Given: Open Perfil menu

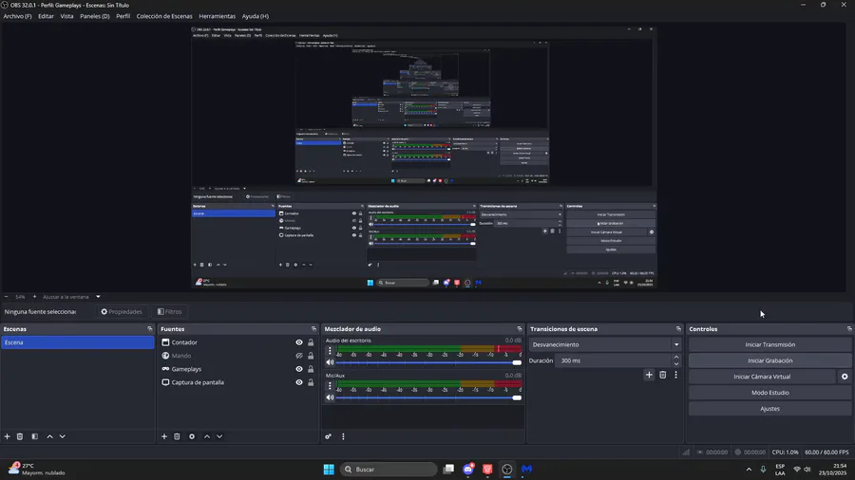Looking at the screenshot, I should coord(123,16).
